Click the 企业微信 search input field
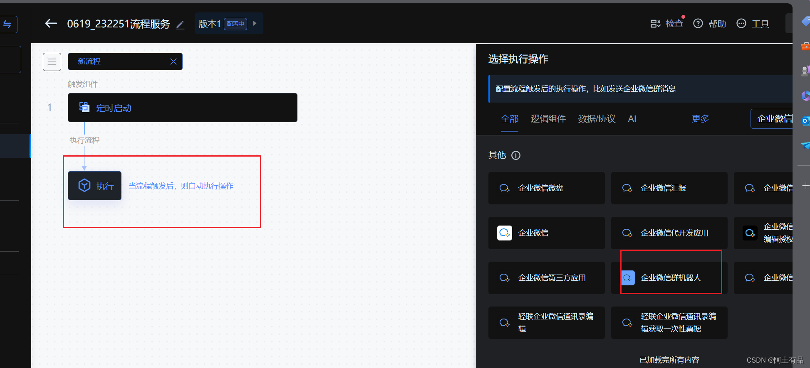810x368 pixels. coord(772,119)
